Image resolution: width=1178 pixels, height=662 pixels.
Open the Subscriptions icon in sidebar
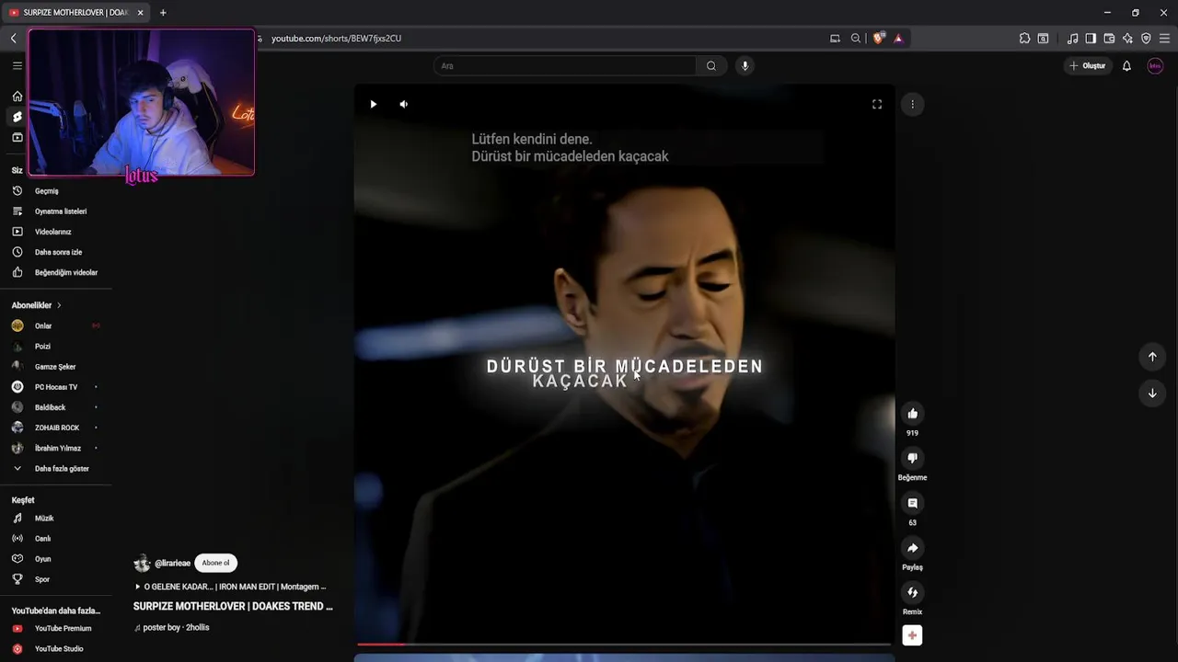coord(17,137)
